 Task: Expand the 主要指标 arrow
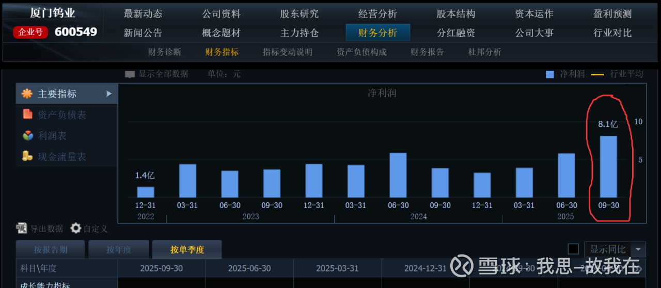click(109, 94)
